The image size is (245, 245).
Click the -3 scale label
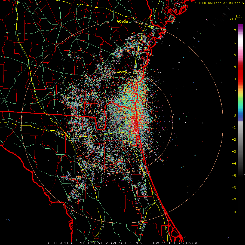tap(234, 152)
